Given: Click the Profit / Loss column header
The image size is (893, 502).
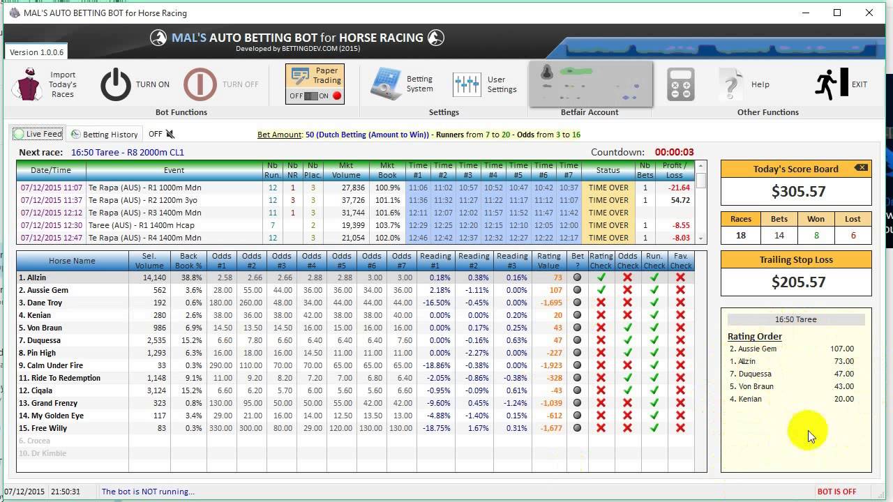Looking at the screenshot, I should click(x=675, y=170).
